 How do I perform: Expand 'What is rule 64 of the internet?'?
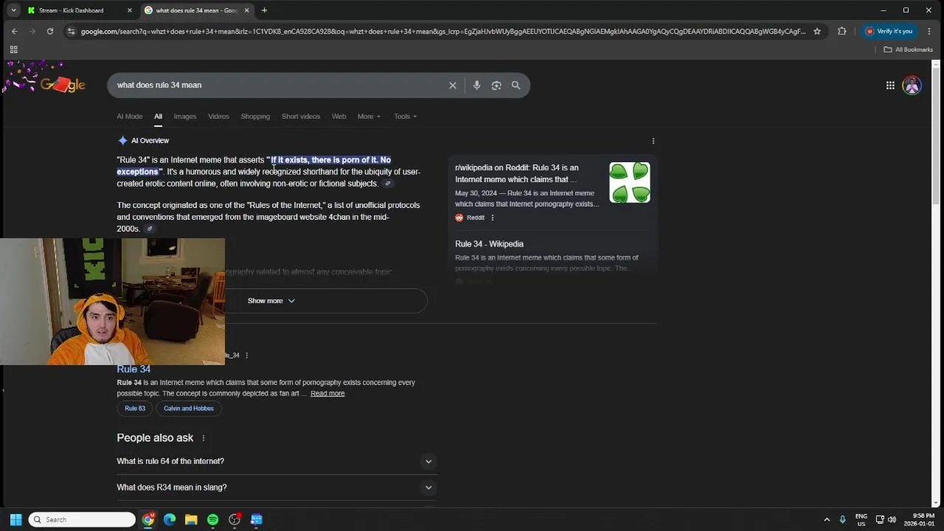277,462
